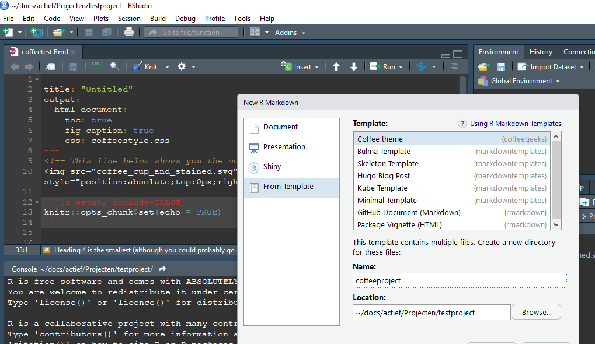Click the Go to previous chunk up arrow
This screenshot has width=595, height=344.
(336, 66)
